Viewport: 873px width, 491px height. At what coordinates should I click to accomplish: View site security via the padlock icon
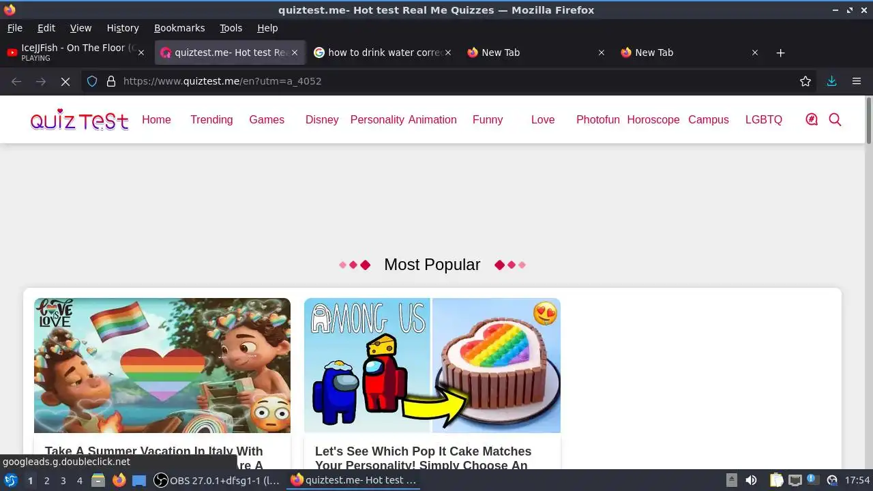[111, 81]
